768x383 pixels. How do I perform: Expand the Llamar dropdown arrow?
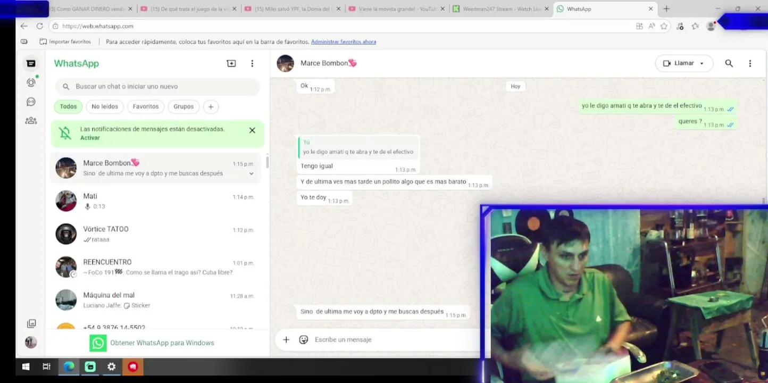[702, 63]
